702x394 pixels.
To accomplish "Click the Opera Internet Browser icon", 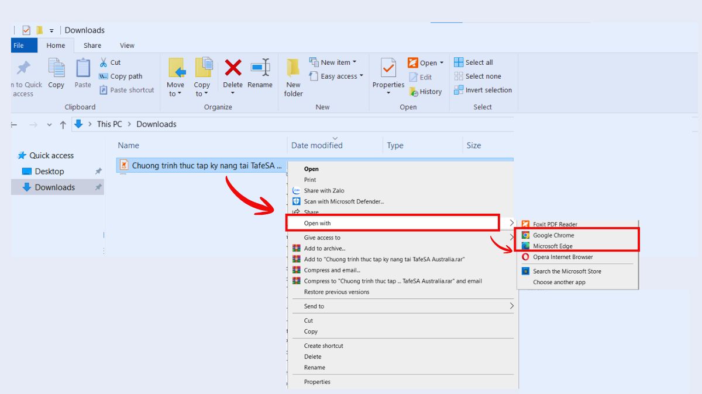I will point(526,257).
